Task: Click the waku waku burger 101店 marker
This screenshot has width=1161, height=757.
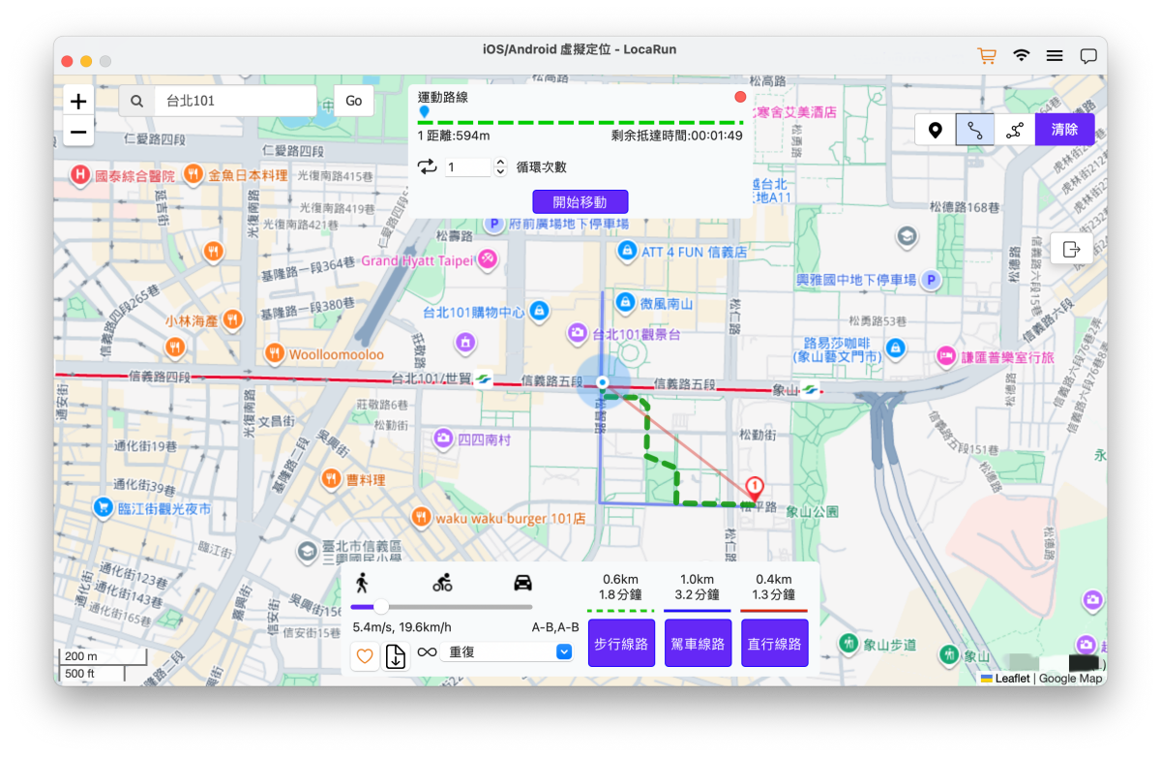Action: (x=421, y=517)
